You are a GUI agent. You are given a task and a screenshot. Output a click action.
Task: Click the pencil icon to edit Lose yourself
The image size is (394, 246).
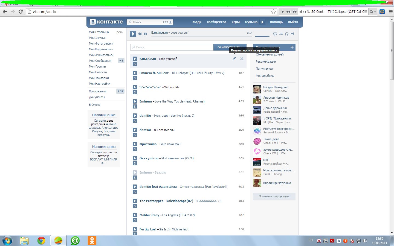point(234,58)
